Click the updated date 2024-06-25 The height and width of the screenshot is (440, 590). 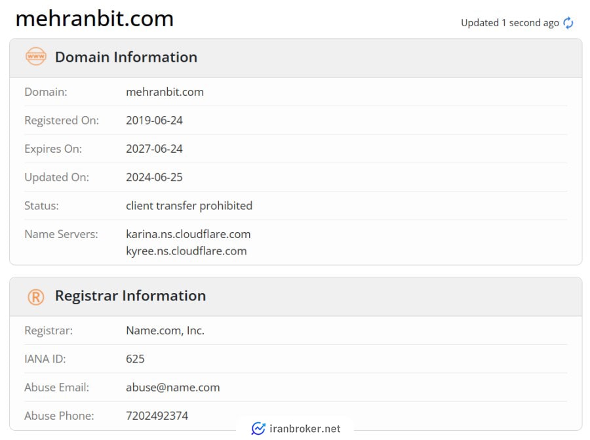[x=154, y=177]
